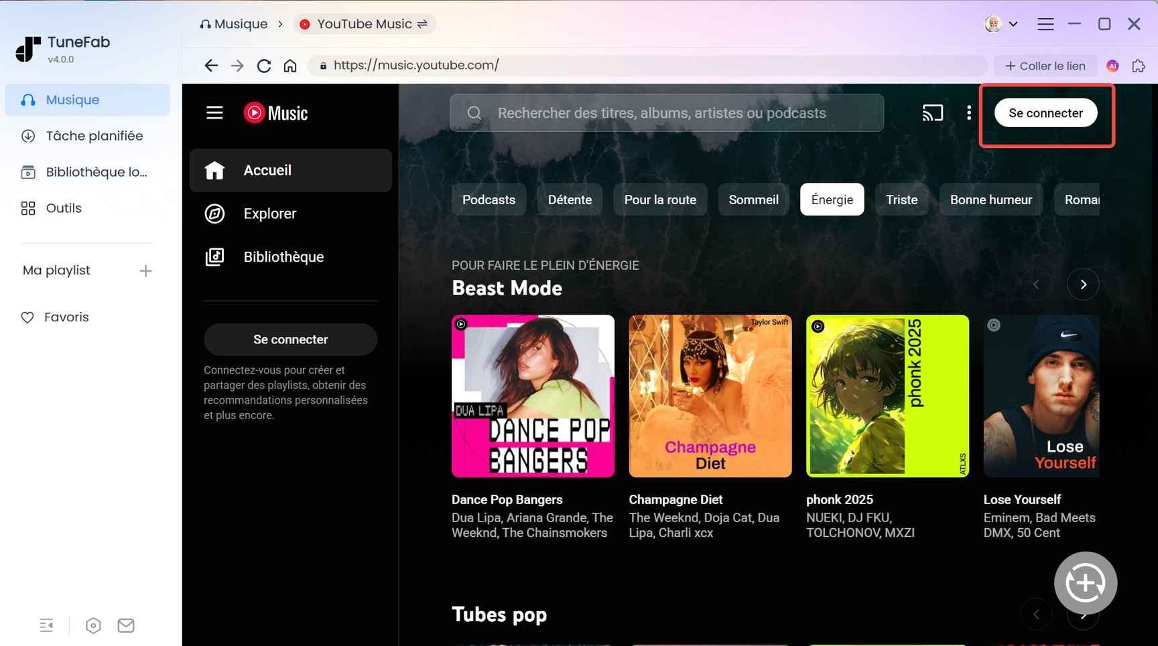Switch to the Explorer tab

[x=269, y=214]
